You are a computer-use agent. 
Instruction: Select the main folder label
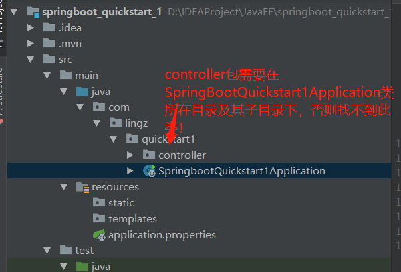(x=86, y=76)
